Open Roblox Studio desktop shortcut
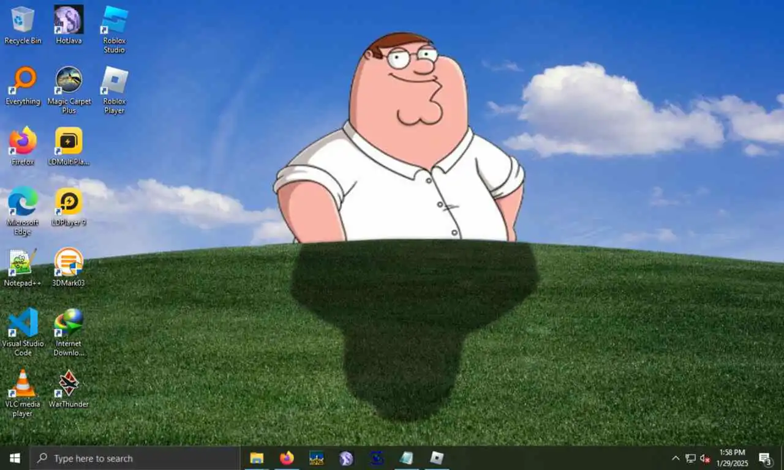This screenshot has height=470, width=784. tap(115, 29)
